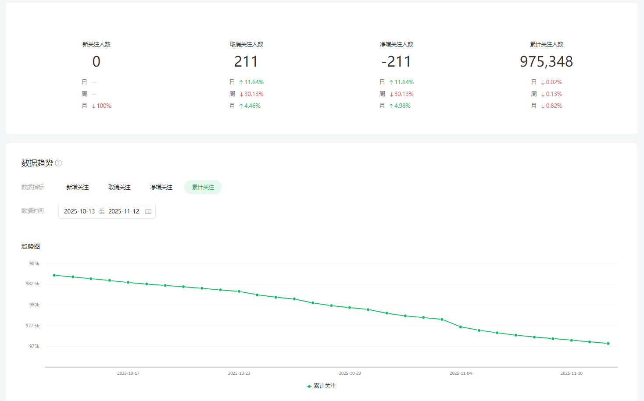Click the 2025-10-17 x-axis date label

tap(128, 373)
